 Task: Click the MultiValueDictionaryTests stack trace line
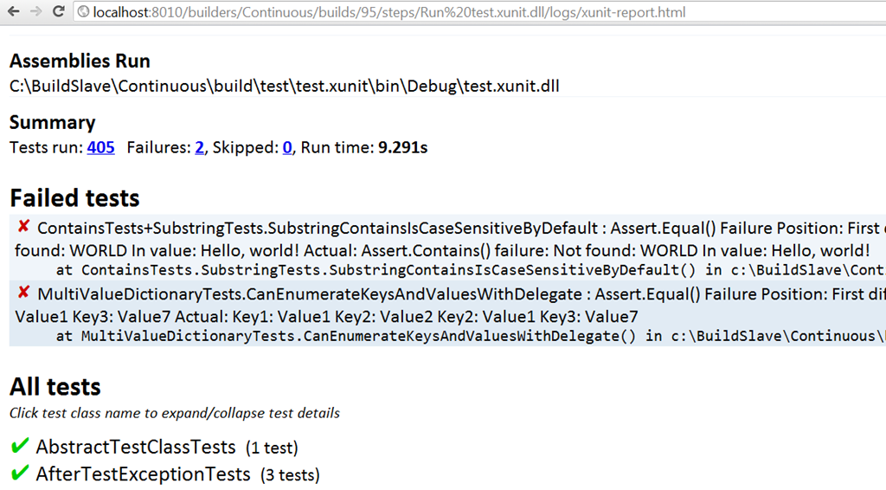pos(471,336)
